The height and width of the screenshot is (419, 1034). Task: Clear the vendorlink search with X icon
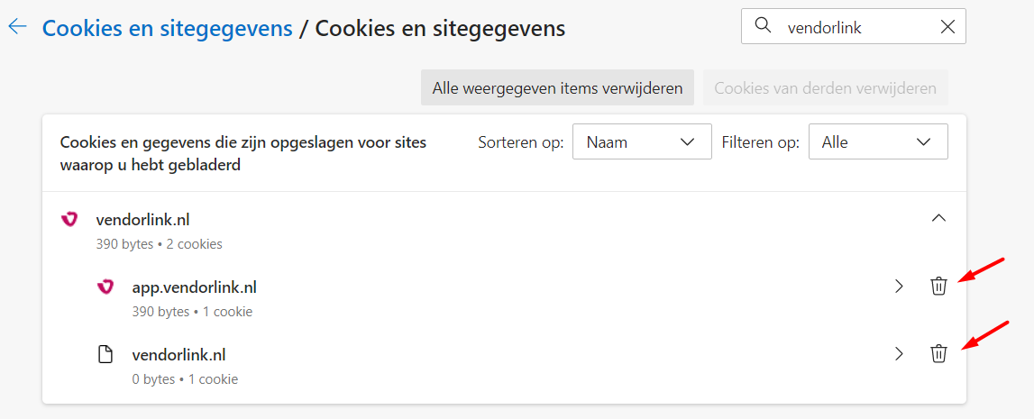[947, 26]
